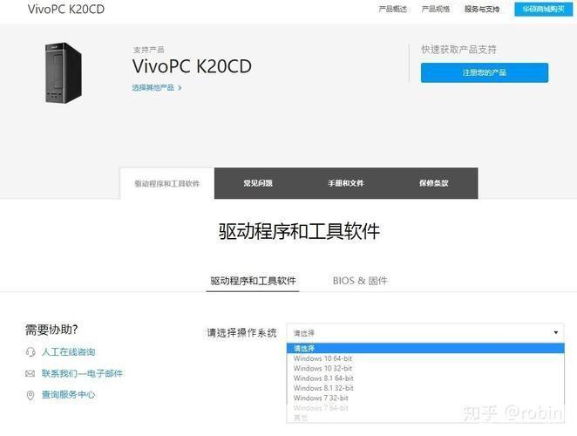Open the 保修条款 tab

433,183
